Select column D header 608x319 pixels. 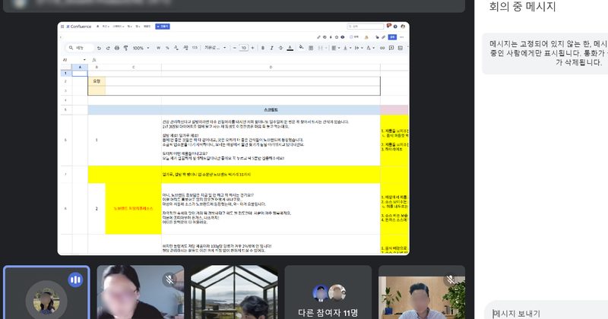coord(271,67)
